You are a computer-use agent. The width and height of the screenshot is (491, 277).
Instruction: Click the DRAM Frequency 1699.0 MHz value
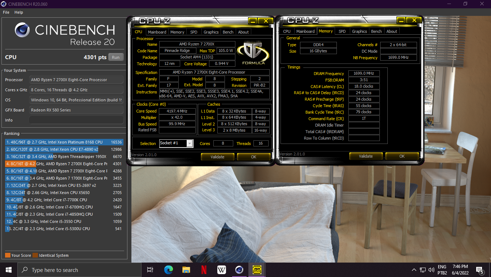[364, 74]
